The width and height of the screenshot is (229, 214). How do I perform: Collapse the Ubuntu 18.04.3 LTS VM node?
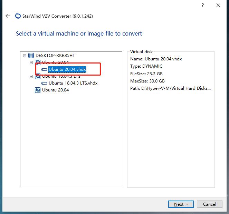[x=31, y=76]
